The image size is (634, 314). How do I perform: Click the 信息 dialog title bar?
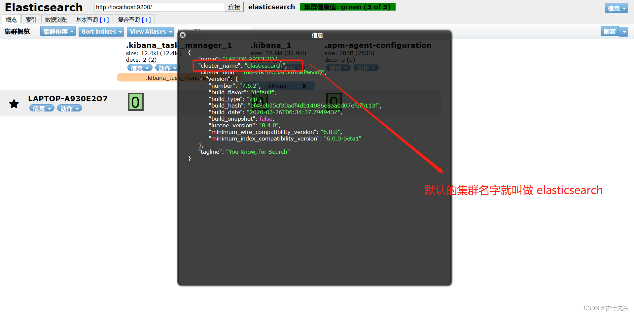coord(314,35)
